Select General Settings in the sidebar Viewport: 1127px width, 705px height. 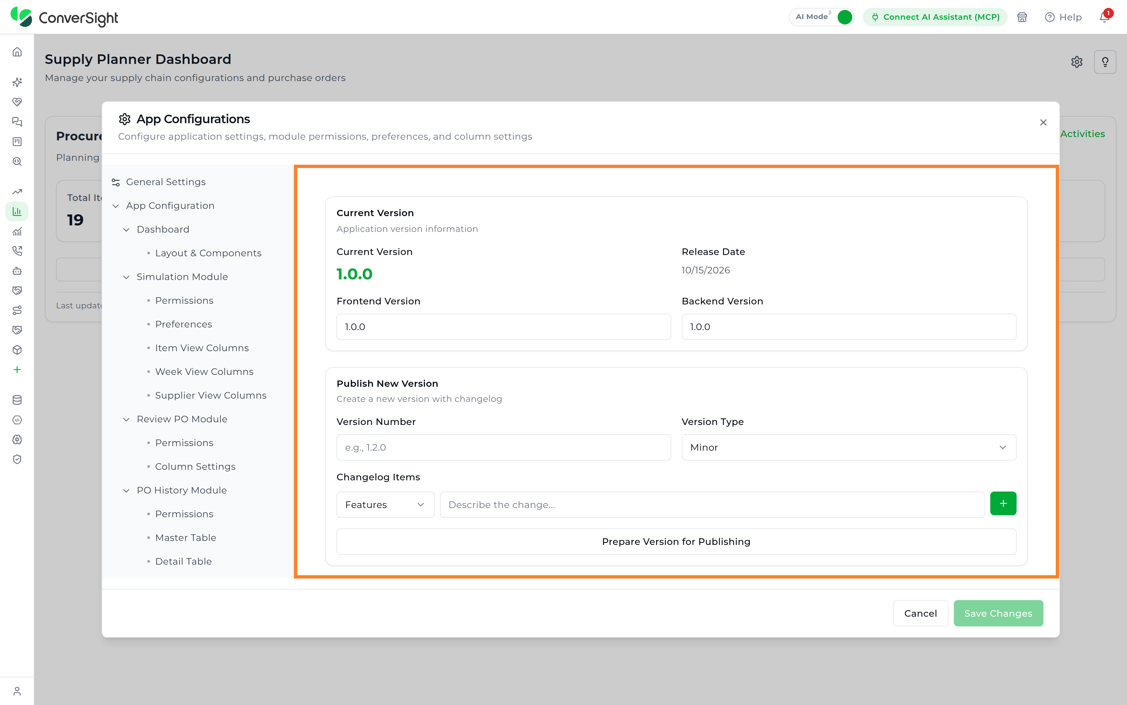(165, 182)
